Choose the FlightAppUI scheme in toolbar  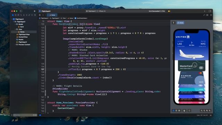(91, 11)
